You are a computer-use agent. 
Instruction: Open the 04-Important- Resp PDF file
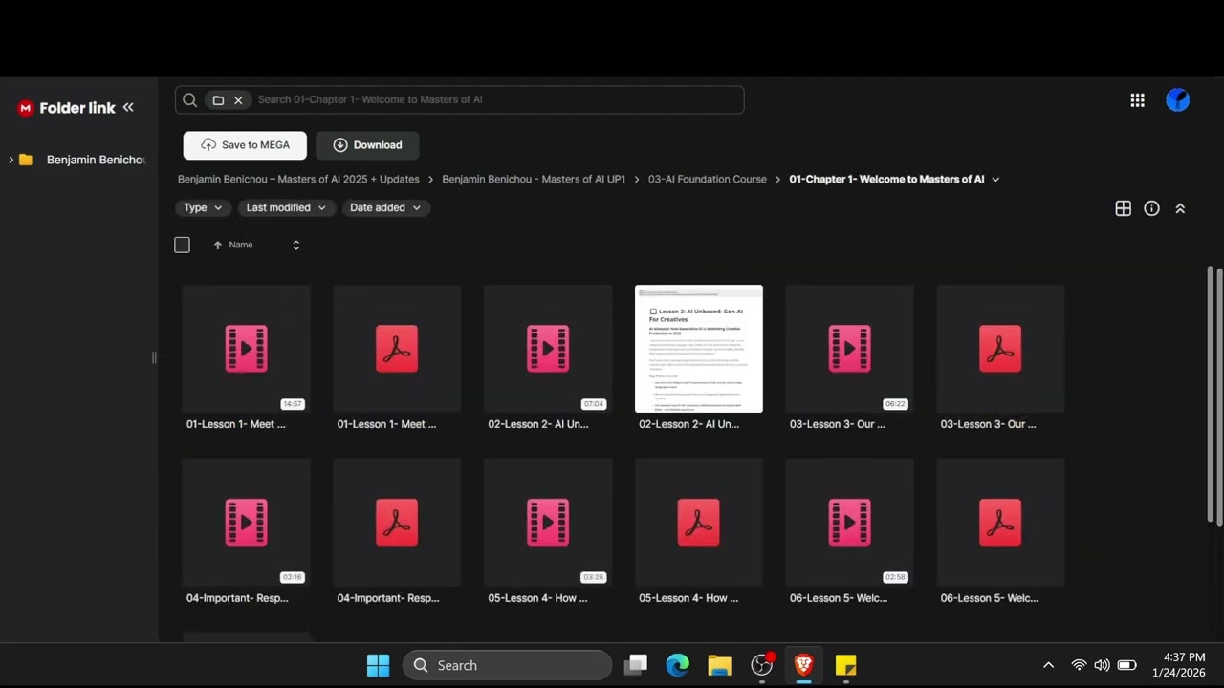397,523
